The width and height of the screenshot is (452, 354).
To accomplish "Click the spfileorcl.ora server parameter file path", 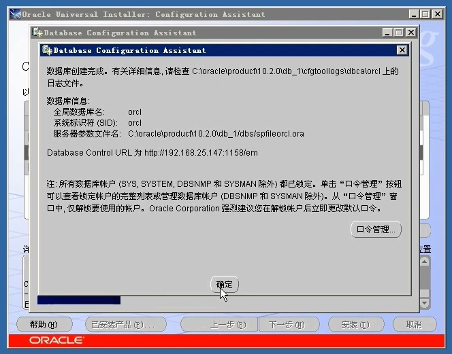I will [x=216, y=134].
